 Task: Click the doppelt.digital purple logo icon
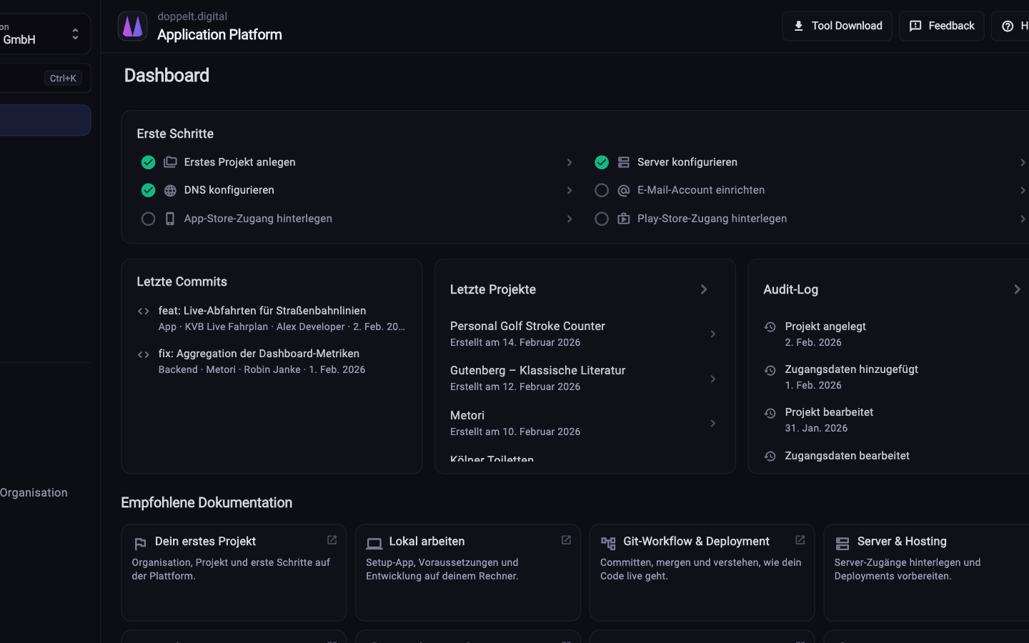132,26
